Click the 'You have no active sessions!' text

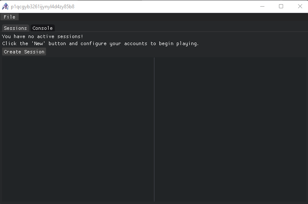(43, 36)
